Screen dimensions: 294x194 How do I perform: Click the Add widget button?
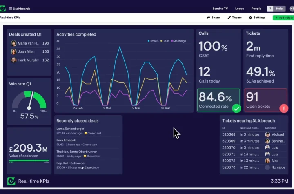283,18
